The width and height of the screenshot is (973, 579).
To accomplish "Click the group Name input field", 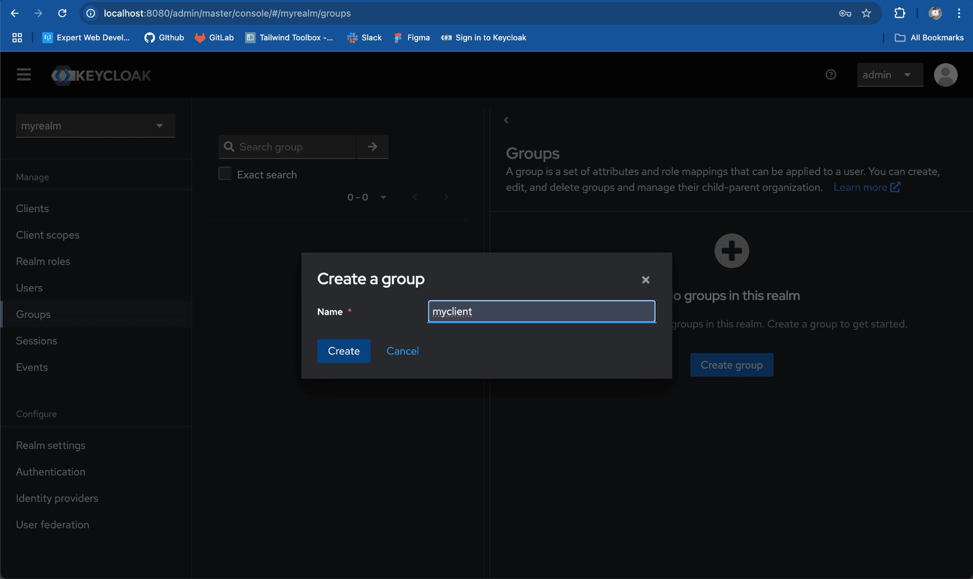I will (541, 311).
